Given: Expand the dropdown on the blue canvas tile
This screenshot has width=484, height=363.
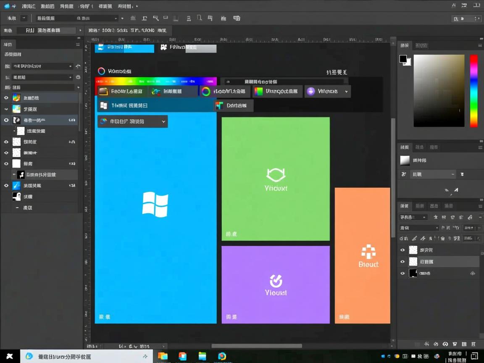Looking at the screenshot, I should (163, 121).
